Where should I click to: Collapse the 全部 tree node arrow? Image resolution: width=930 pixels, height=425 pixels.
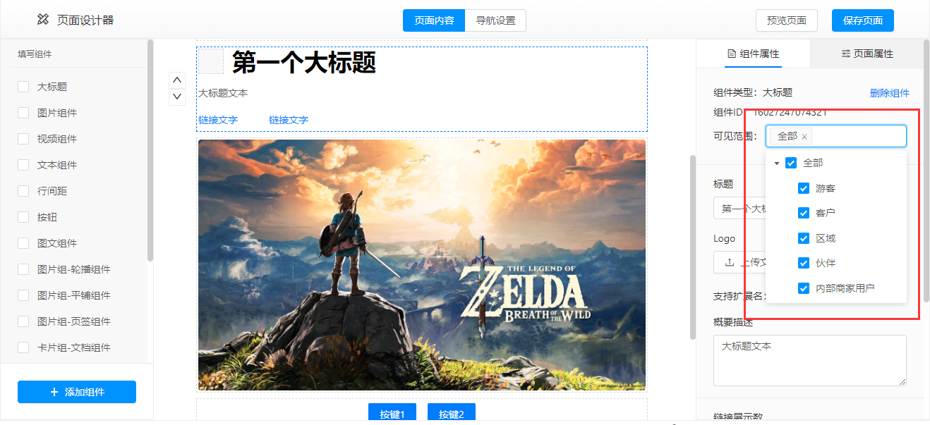pos(777,163)
